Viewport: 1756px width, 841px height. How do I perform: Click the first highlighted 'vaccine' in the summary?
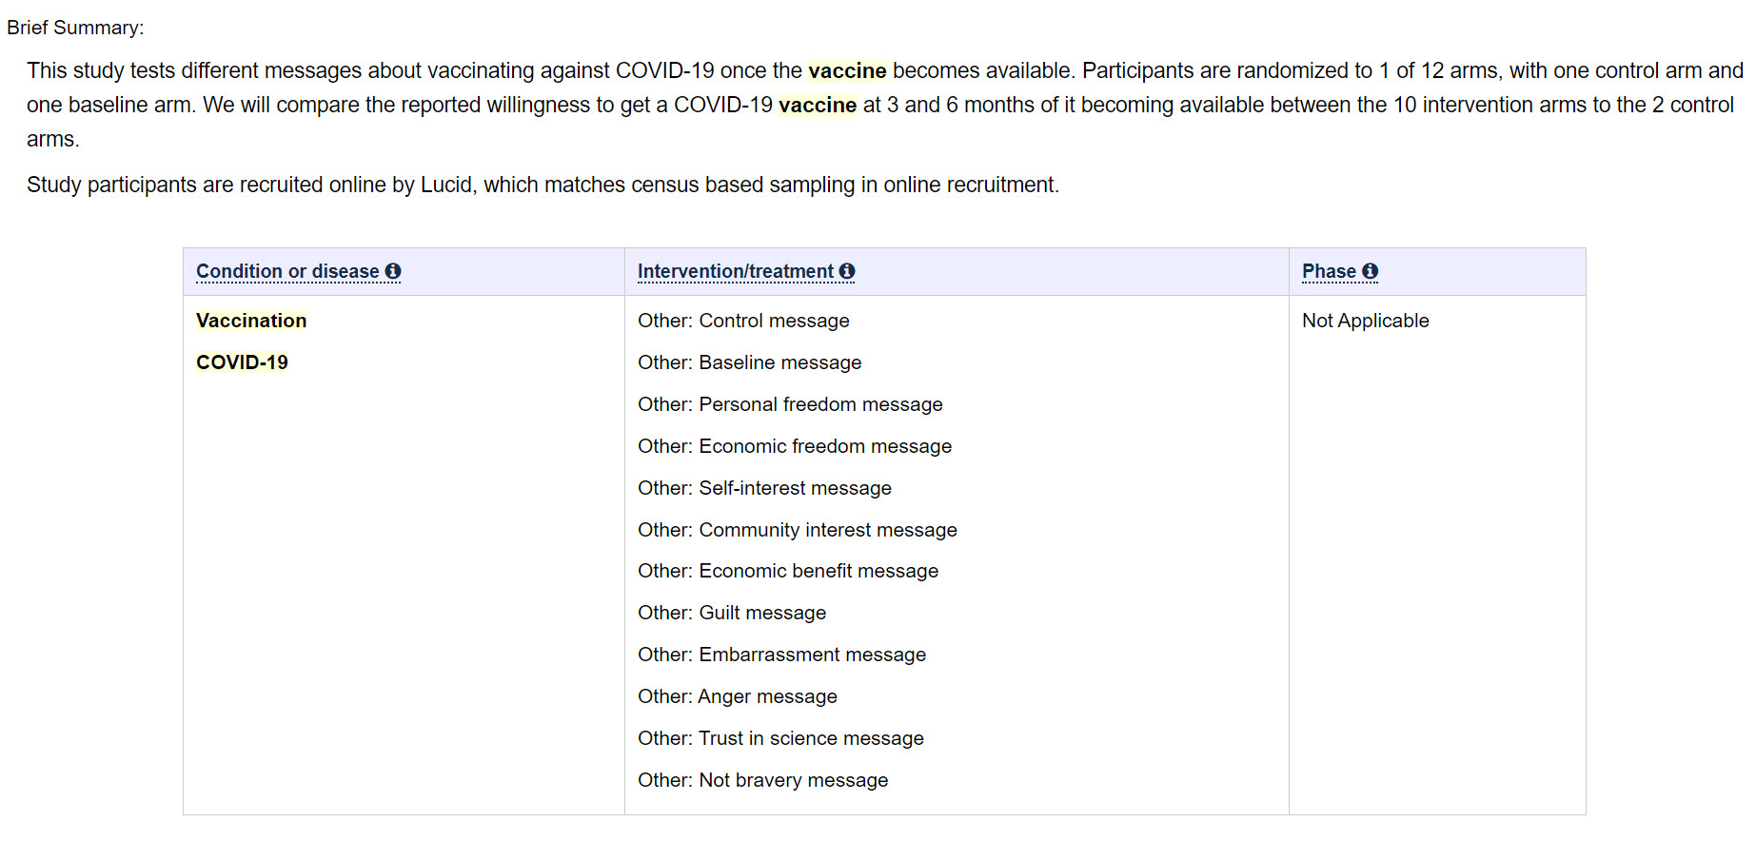tap(847, 70)
